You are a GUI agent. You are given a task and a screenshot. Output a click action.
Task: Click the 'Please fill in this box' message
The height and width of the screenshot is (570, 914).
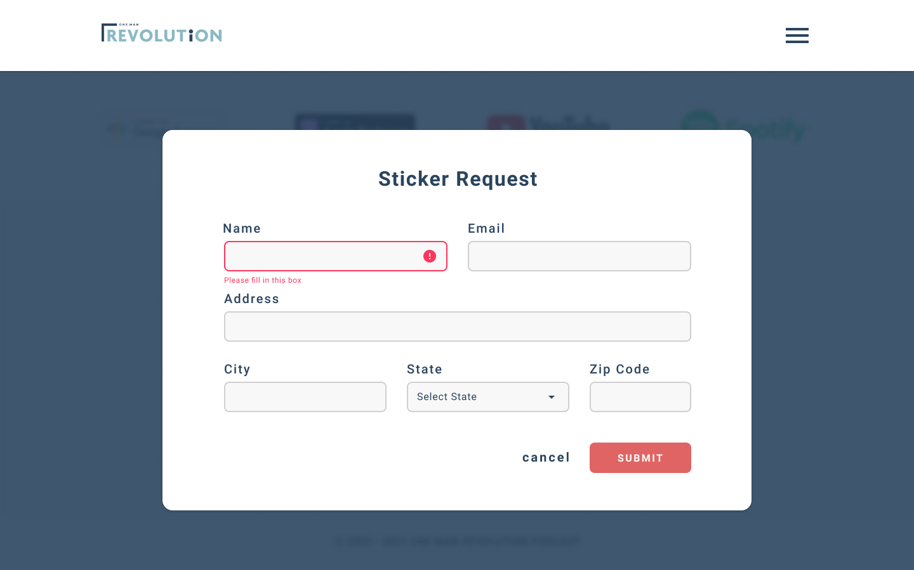tap(263, 280)
